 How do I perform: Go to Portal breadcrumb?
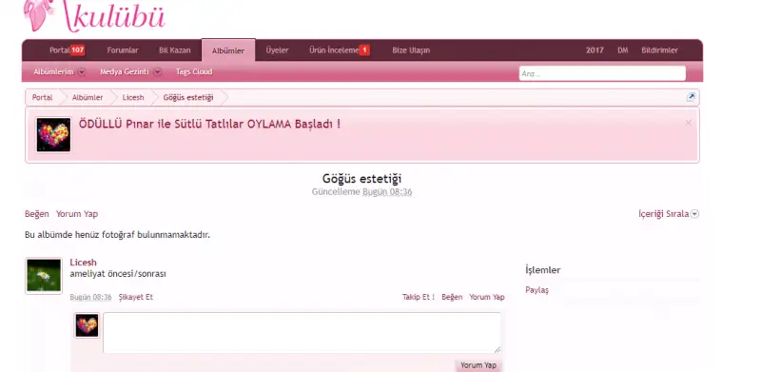(42, 97)
